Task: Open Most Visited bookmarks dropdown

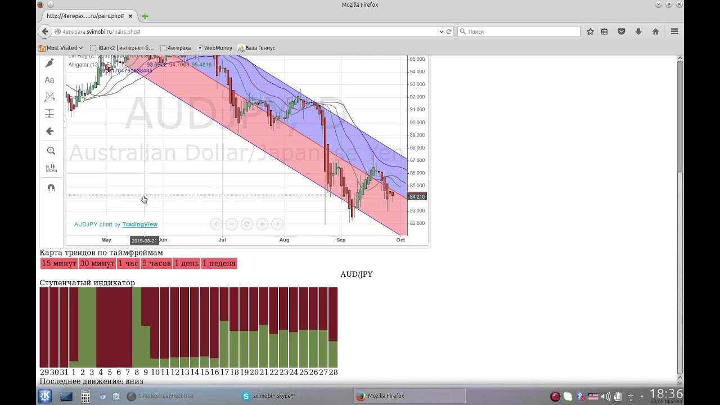Action: click(x=61, y=48)
